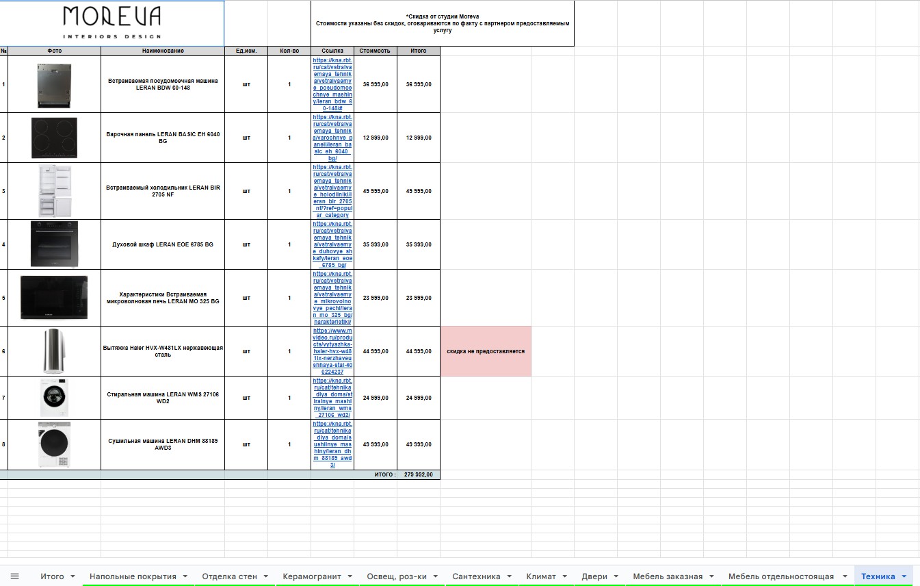This screenshot has width=920, height=586.
Task: Open the mvideo Haier hood link
Action: [x=332, y=351]
